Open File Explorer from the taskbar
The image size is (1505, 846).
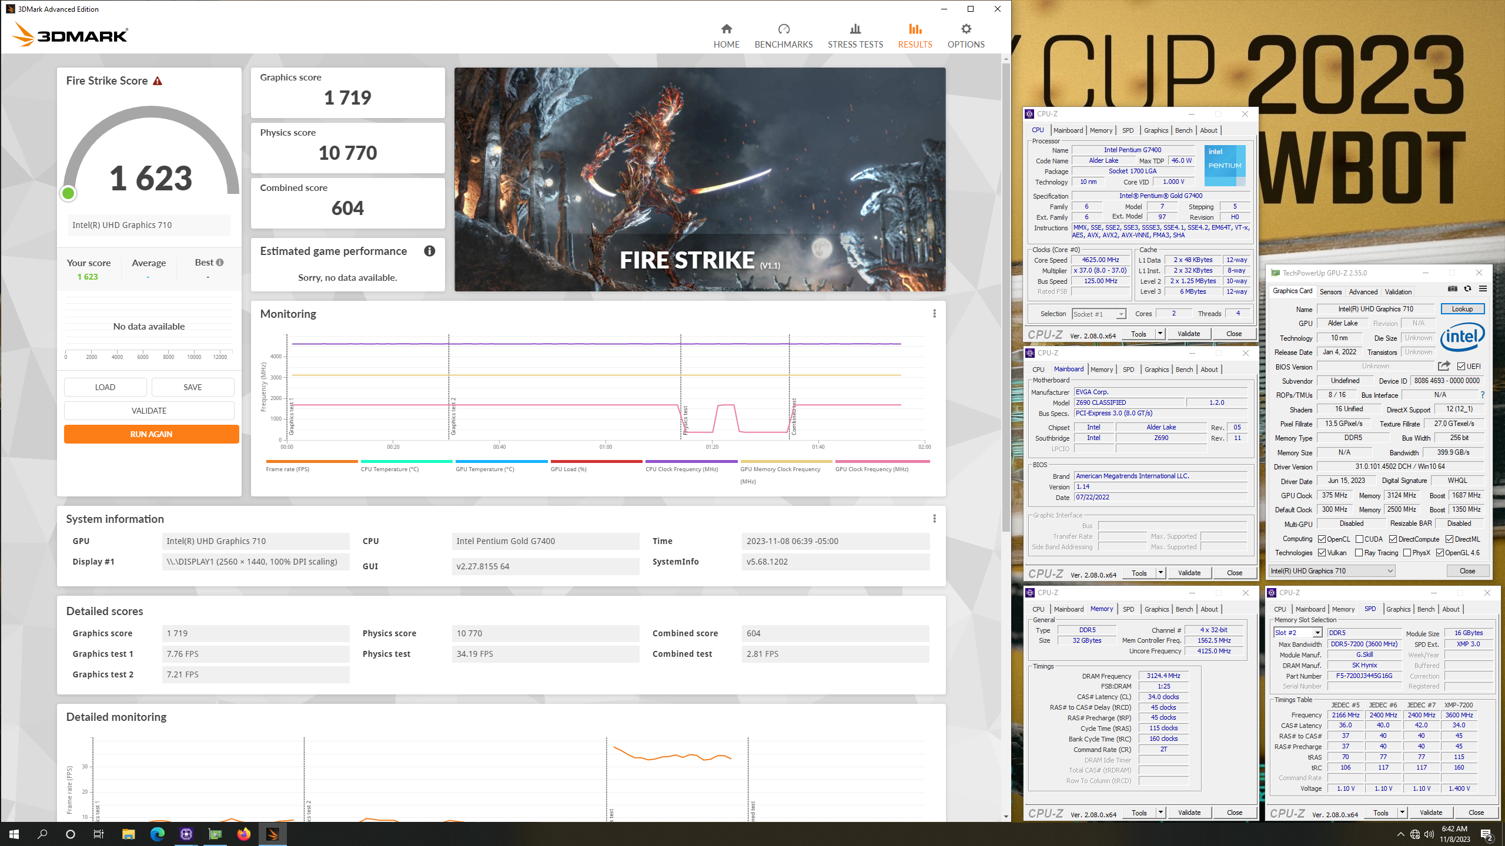128,834
